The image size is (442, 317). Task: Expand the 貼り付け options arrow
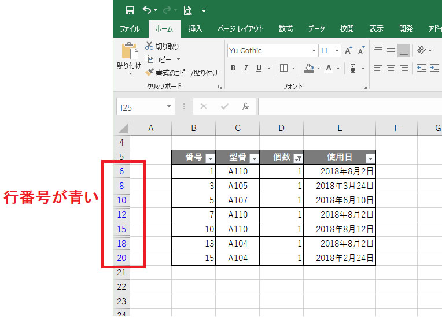tap(130, 74)
